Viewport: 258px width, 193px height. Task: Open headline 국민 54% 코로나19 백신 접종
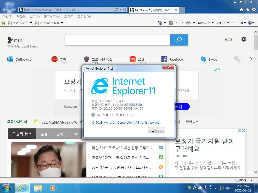point(122,148)
